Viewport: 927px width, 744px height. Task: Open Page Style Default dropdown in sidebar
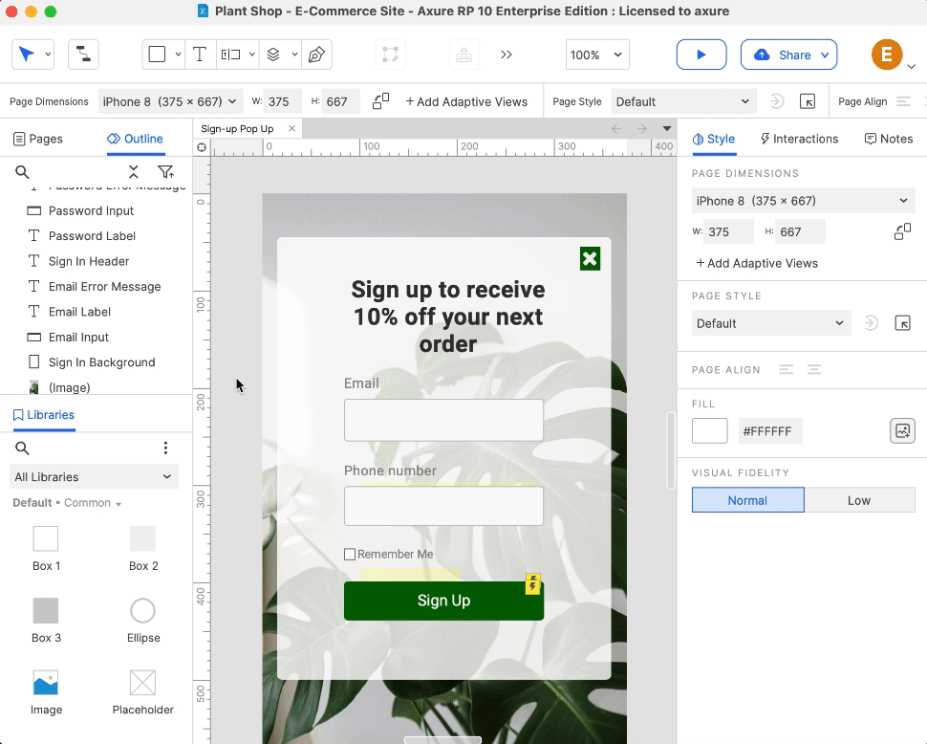(770, 323)
